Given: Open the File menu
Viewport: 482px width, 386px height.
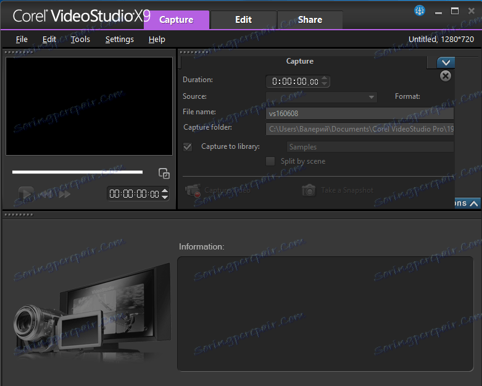Looking at the screenshot, I should click(x=22, y=40).
